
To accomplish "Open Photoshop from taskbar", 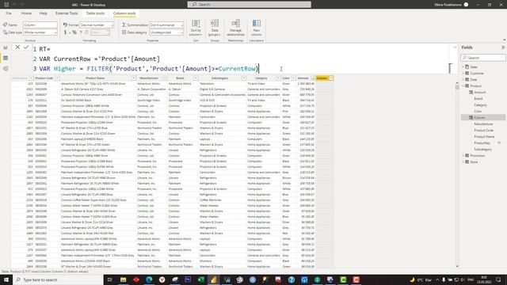I will 188,279.
